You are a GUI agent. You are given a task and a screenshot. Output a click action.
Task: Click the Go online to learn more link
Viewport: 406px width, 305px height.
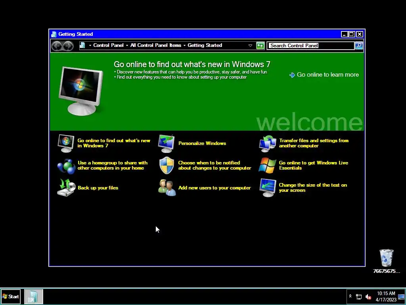(327, 75)
